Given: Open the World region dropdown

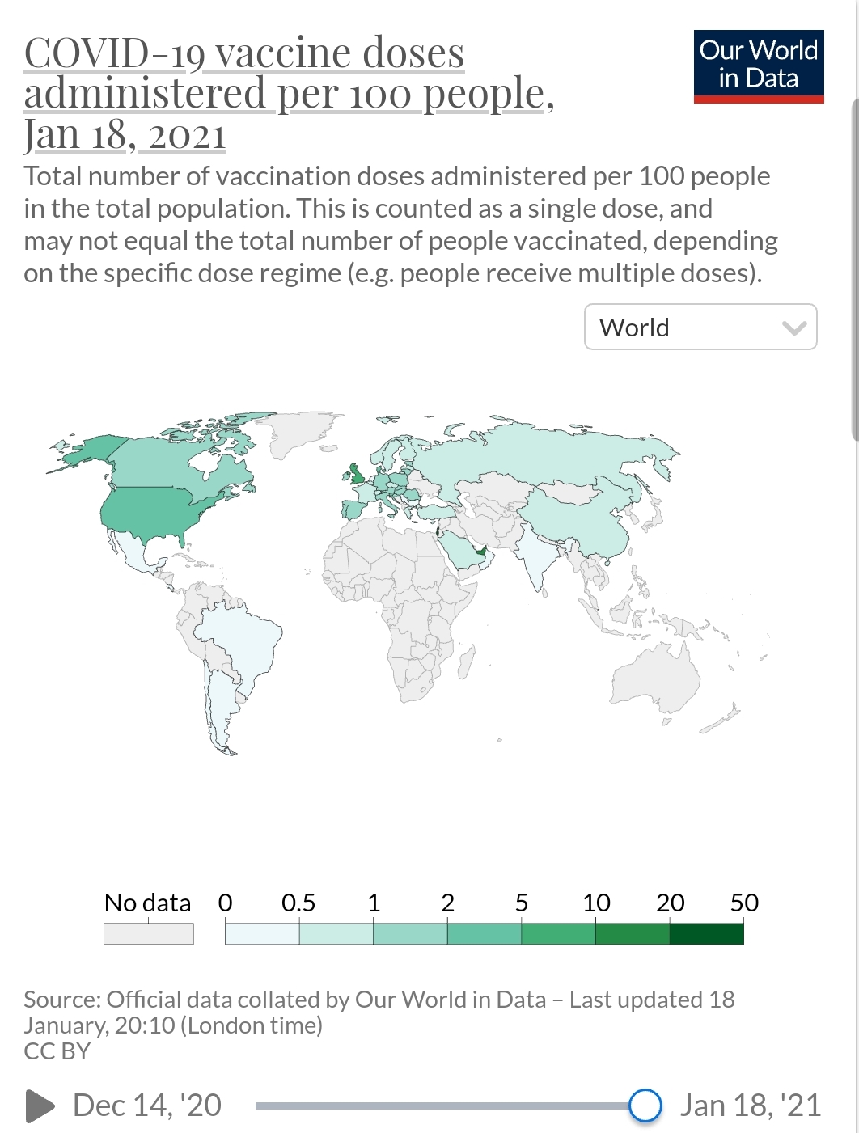Looking at the screenshot, I should pos(700,328).
